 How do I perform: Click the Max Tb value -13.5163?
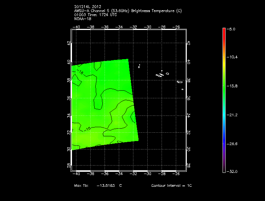click(106, 186)
